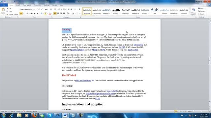Viewport: 211px width, 118px height.
Task: Switch to the Mailings tab
Action: tap(47, 5)
